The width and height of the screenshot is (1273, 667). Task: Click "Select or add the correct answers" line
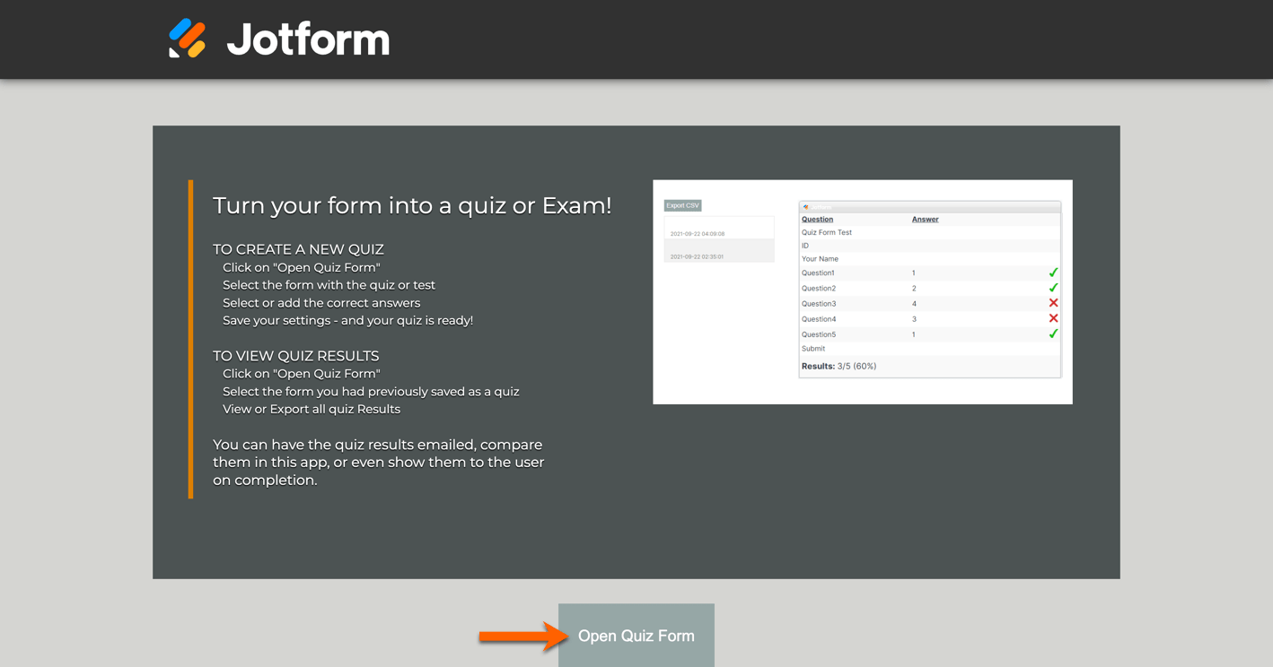(321, 303)
